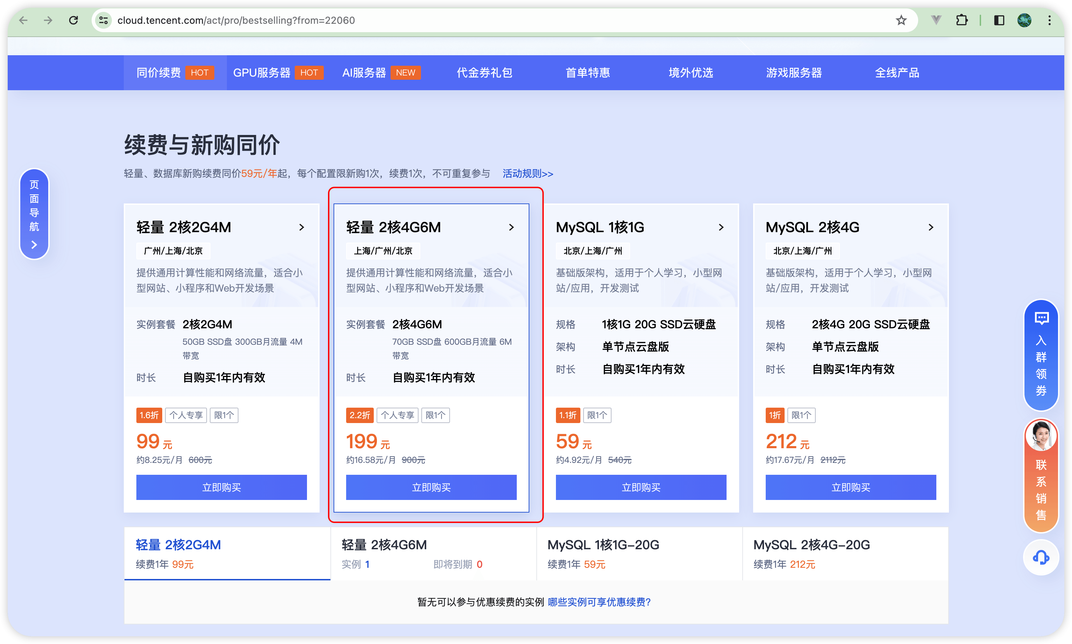Screen dimensions: 1072x644
Task: Click the browser address bar URL
Action: coord(236,20)
